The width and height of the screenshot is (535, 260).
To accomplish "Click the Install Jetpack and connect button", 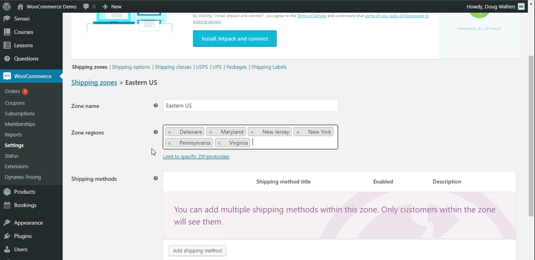I will 235,38.
